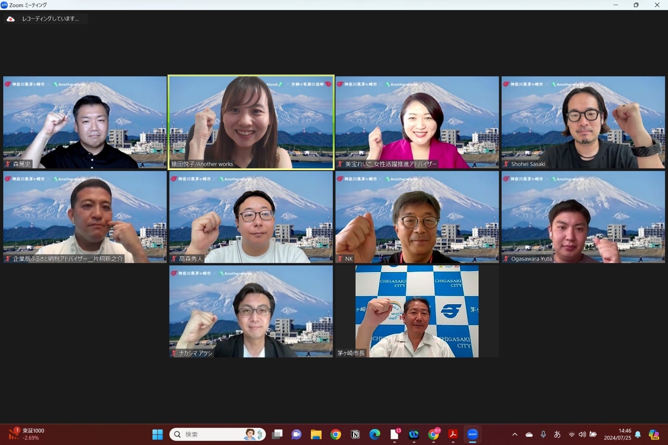668x445 pixels.
Task: Click the Task View icon
Action: [x=277, y=434]
